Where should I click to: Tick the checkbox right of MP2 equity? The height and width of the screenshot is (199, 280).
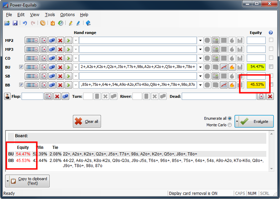click(271, 40)
